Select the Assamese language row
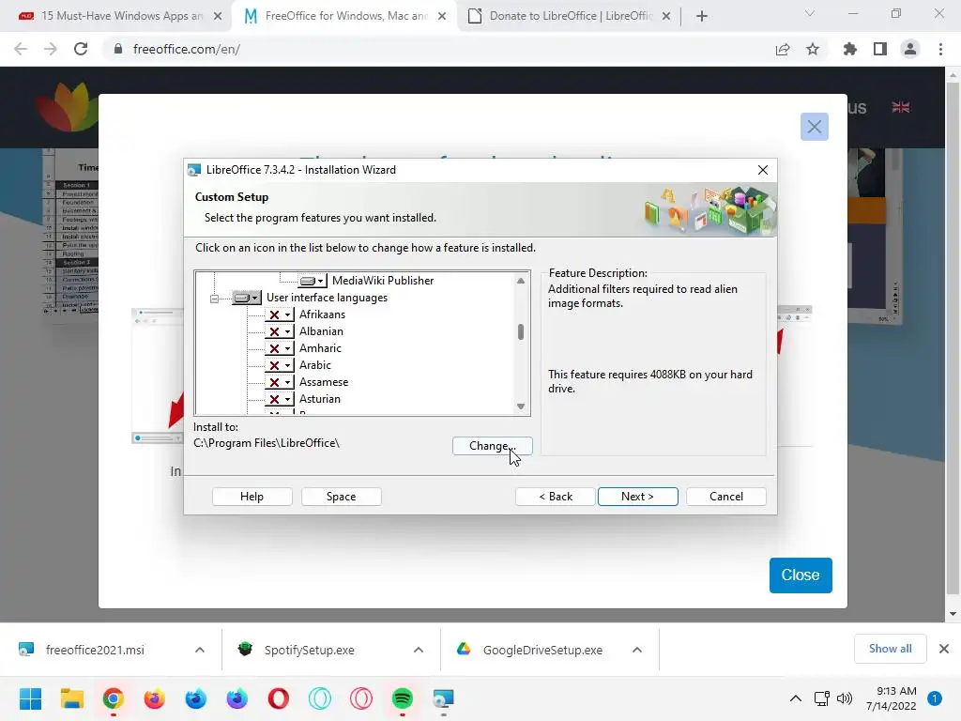This screenshot has height=721, width=961. pos(324,382)
